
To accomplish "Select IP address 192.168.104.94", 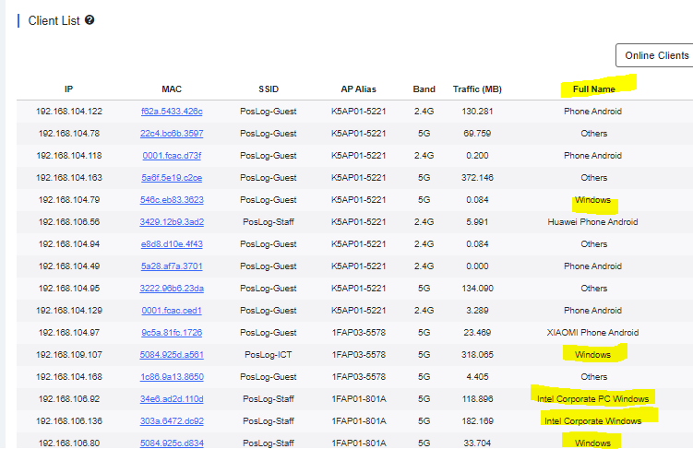I will 69,243.
